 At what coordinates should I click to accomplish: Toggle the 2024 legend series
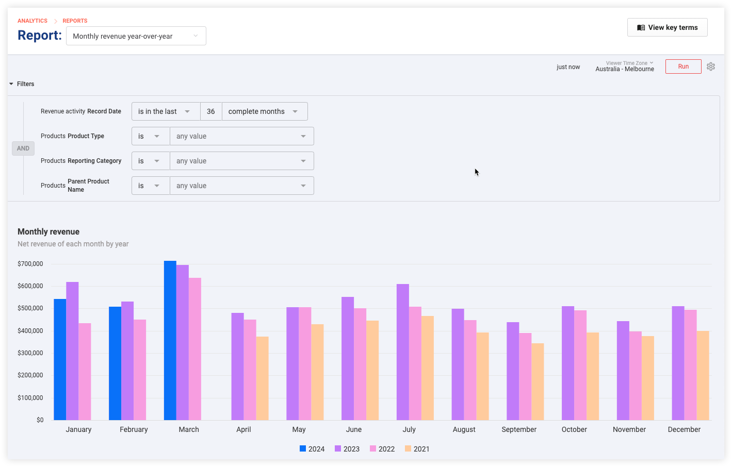tap(312, 449)
